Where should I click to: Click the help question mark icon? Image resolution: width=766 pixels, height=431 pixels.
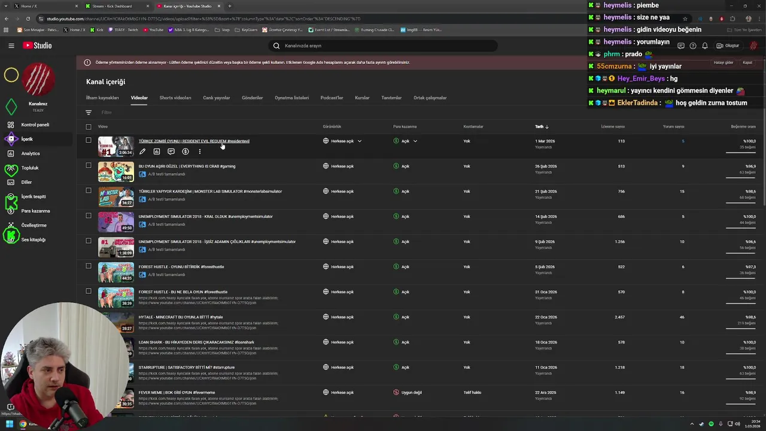[x=693, y=45]
